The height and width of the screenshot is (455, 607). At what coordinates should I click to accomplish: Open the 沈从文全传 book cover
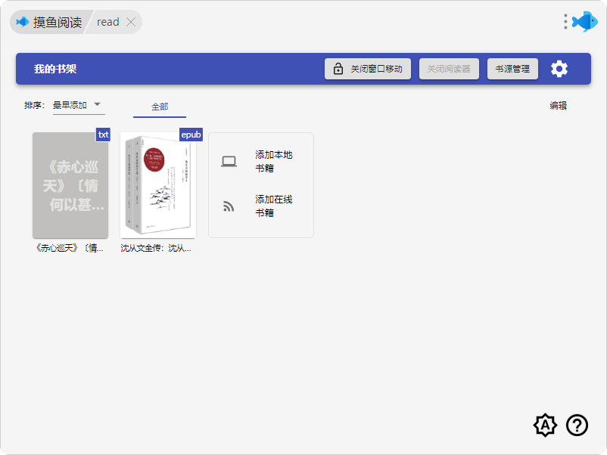158,185
